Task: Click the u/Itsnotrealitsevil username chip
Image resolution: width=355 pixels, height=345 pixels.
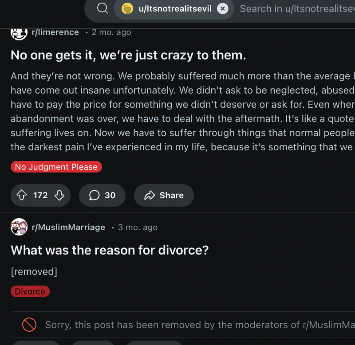Action: click(175, 8)
